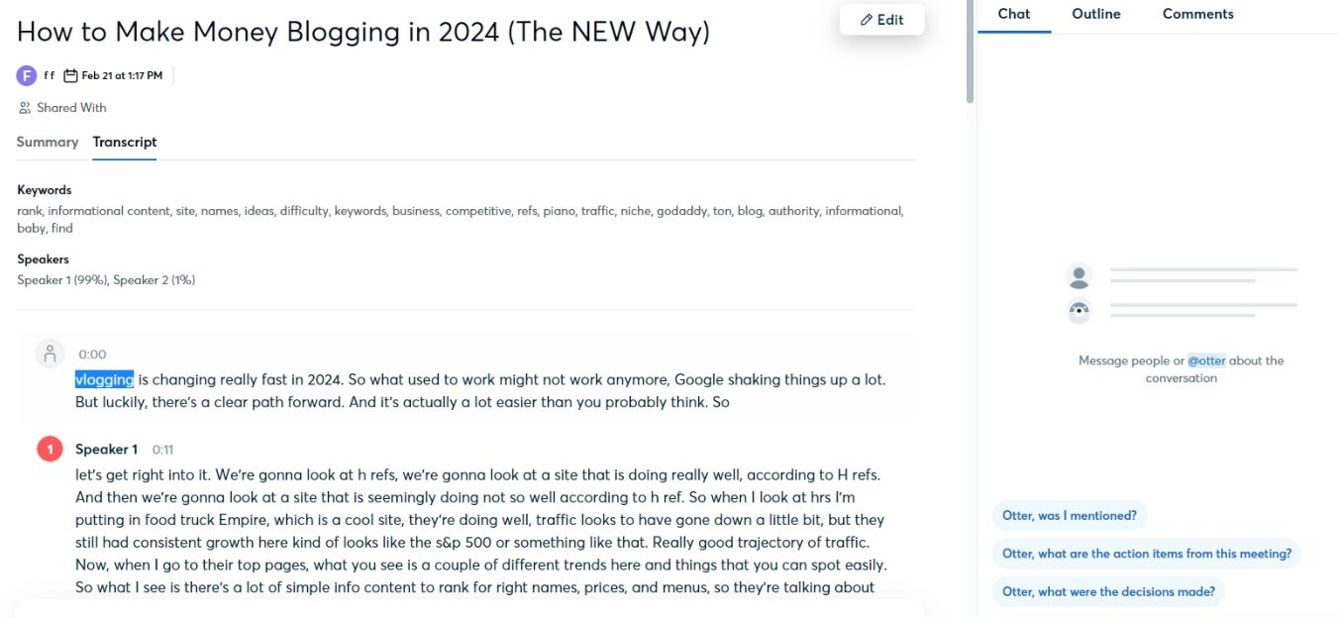Ask Otter for action items from this meeting
This screenshot has width=1339, height=617.
point(1147,554)
